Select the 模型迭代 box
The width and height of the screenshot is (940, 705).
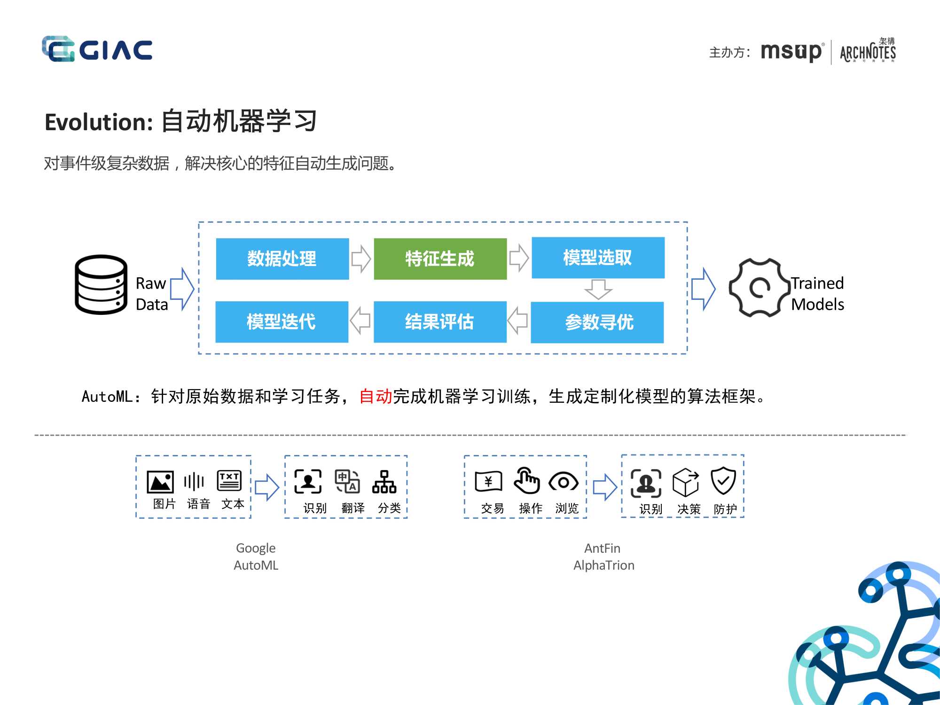pos(282,322)
